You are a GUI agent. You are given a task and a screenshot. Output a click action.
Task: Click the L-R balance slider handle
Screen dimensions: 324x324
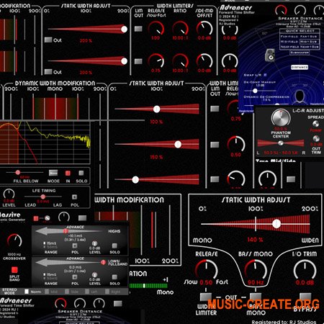[x=280, y=143]
